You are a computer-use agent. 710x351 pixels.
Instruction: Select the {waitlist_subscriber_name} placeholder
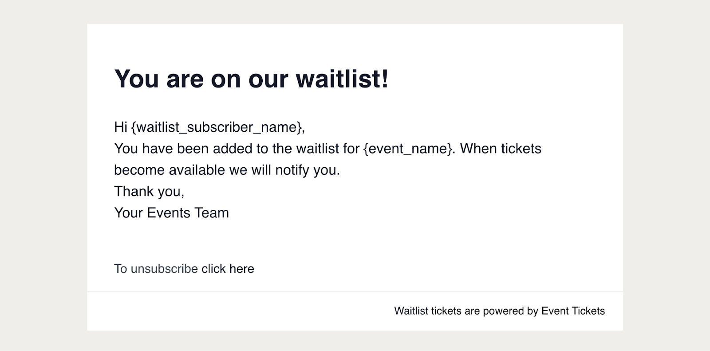217,127
